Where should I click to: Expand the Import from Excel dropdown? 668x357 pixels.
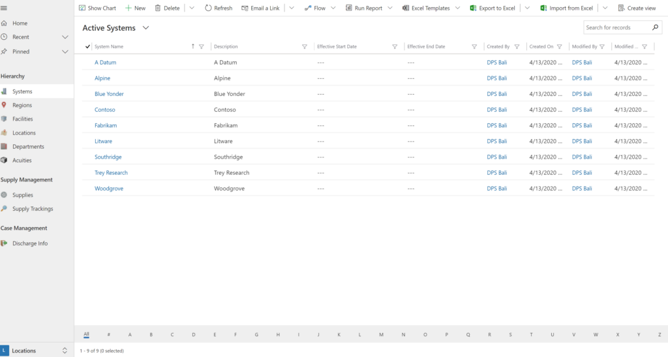tap(605, 8)
